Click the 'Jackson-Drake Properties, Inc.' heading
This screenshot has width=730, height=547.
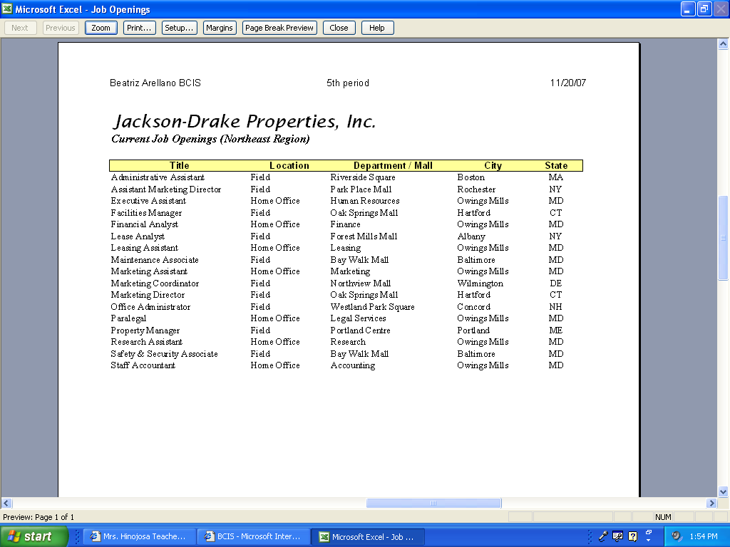(x=245, y=121)
